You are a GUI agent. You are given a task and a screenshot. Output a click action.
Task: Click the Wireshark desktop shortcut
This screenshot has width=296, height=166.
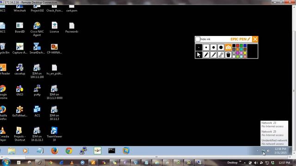(x=19, y=8)
